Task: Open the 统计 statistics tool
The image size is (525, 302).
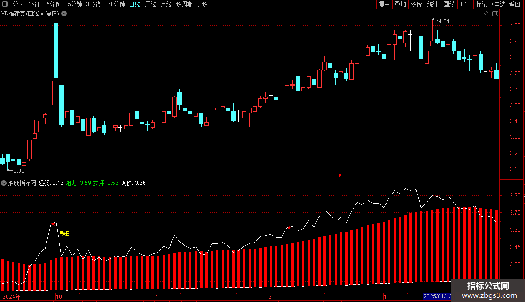Action: click(433, 4)
